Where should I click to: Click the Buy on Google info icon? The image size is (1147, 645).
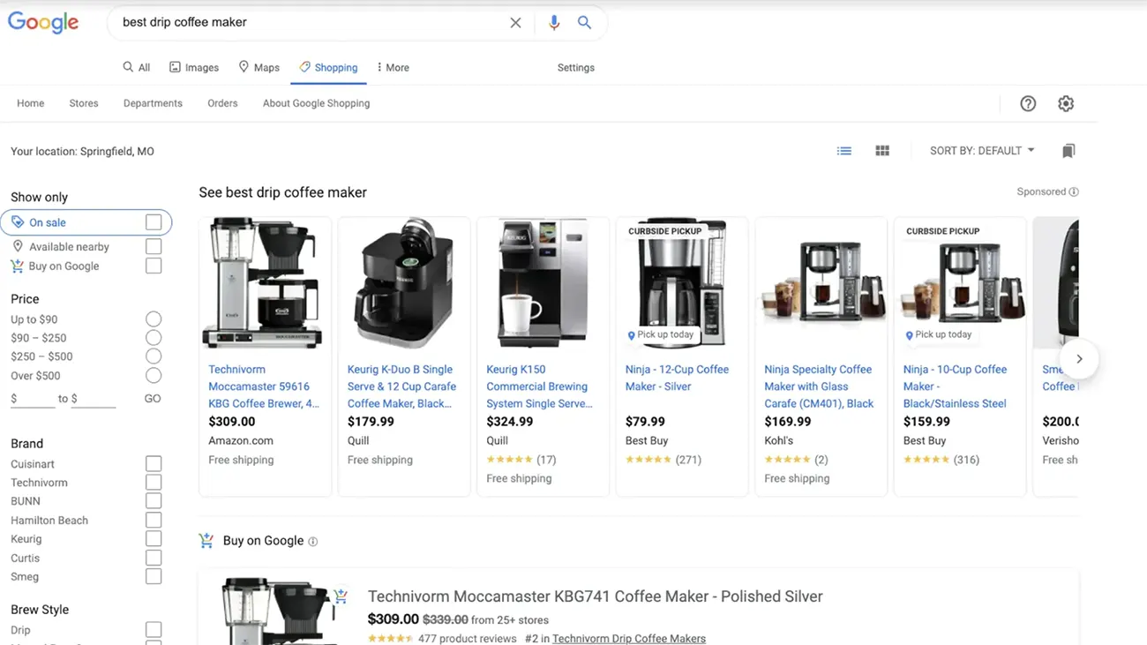[312, 542]
